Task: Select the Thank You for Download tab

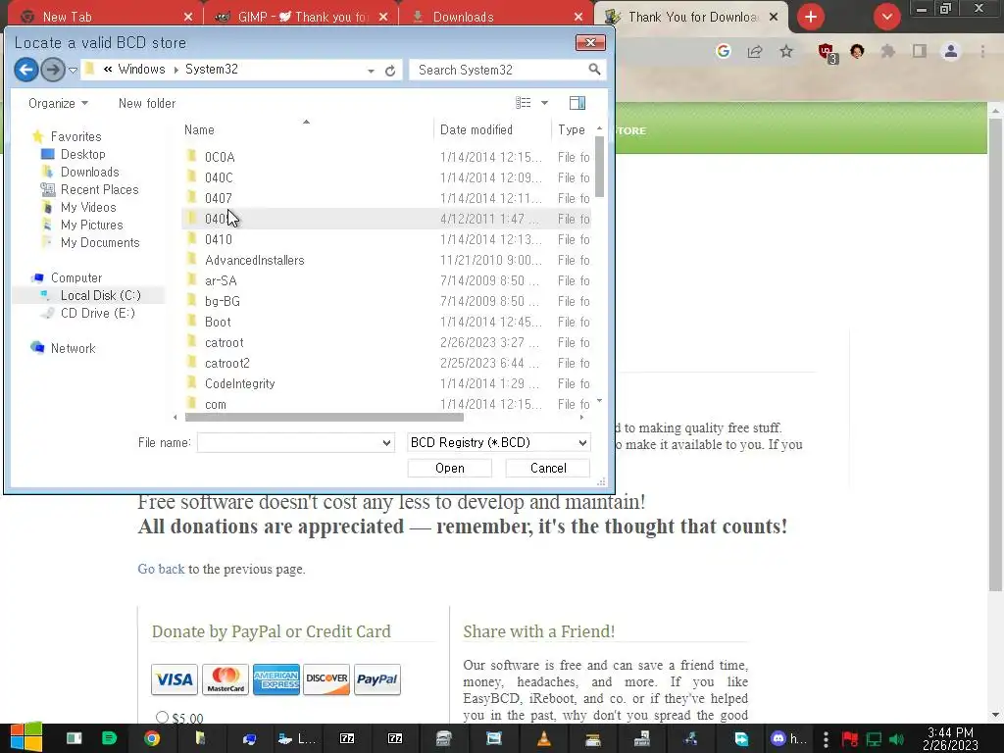Action: (691, 17)
